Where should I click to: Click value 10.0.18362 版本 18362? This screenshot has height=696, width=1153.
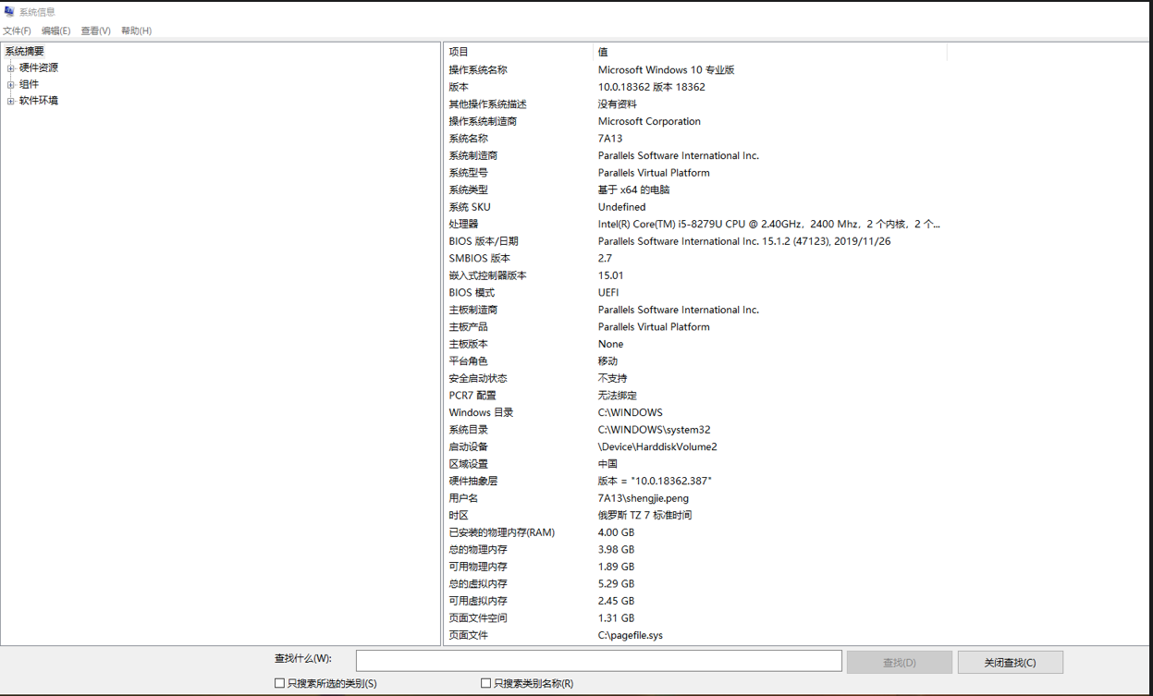[651, 87]
